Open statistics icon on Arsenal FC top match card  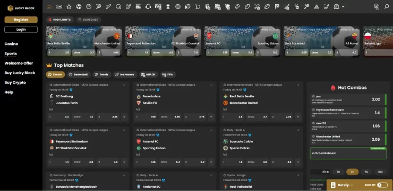pos(211,130)
